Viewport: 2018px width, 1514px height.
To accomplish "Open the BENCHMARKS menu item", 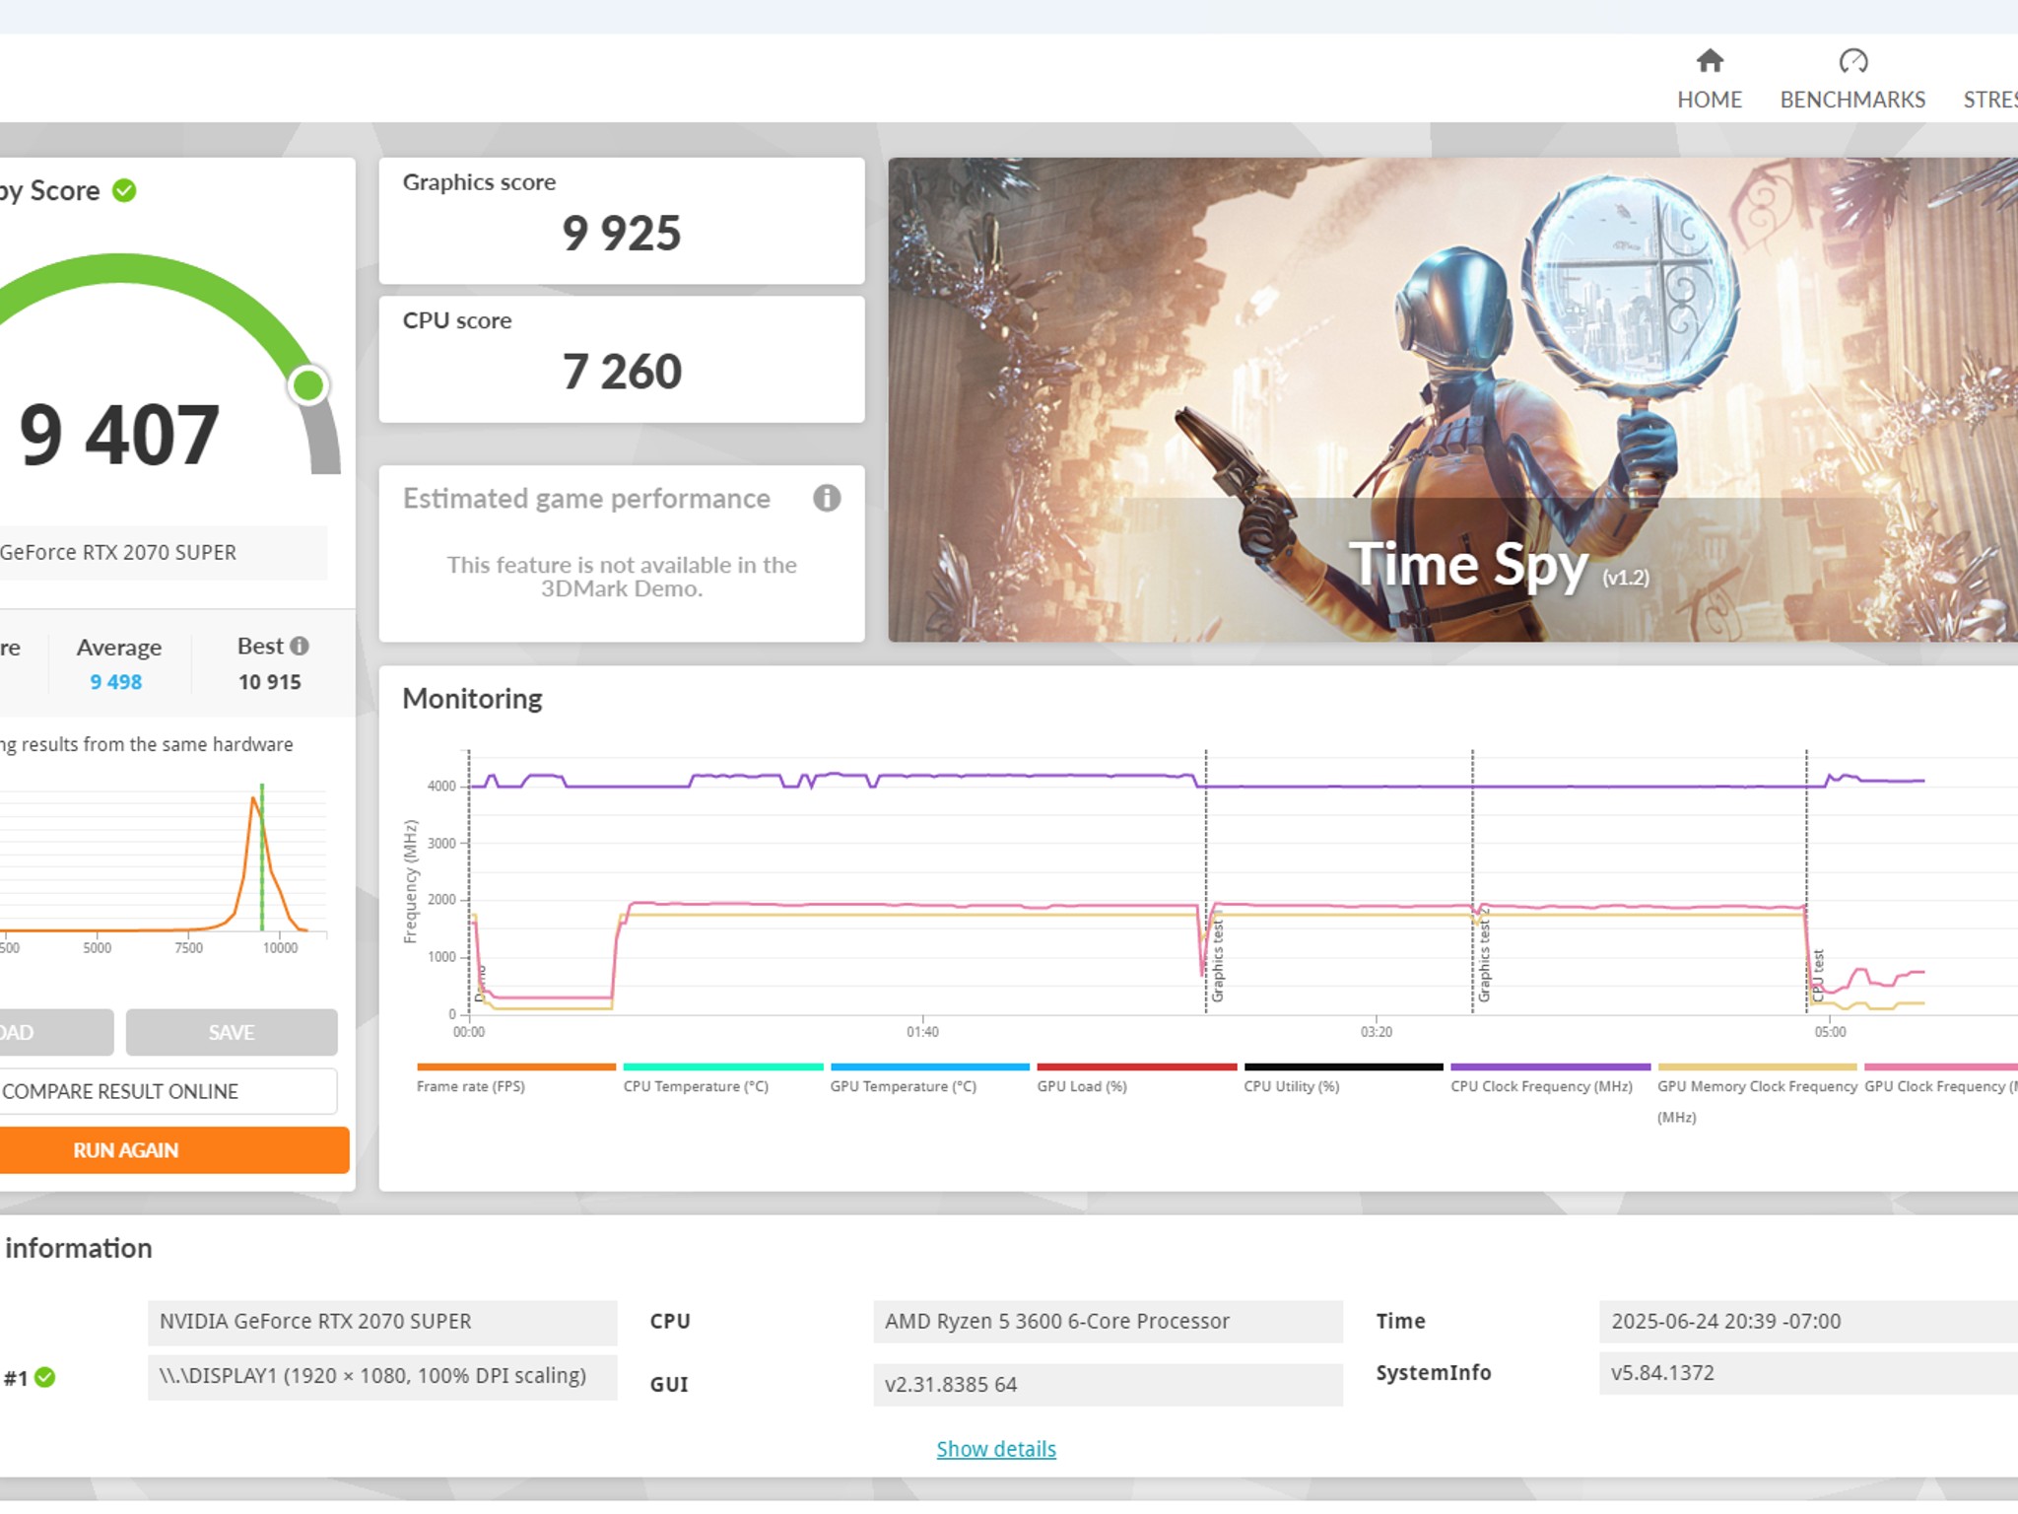I will pyautogui.click(x=1852, y=99).
